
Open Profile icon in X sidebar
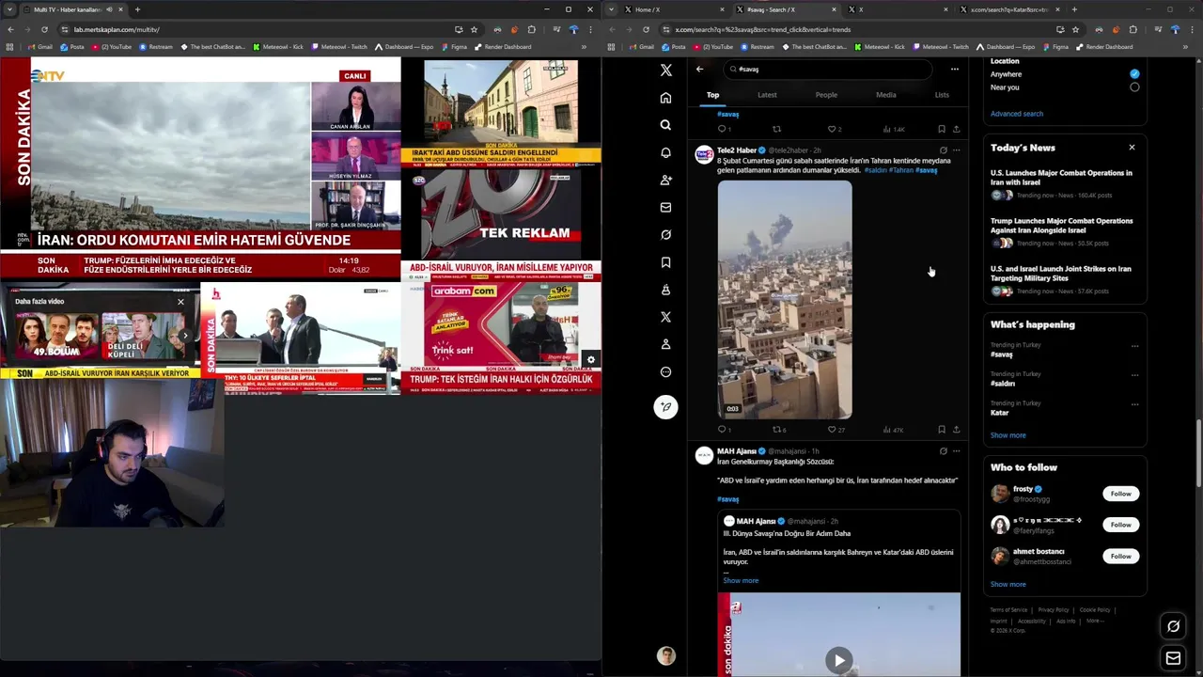tap(665, 344)
